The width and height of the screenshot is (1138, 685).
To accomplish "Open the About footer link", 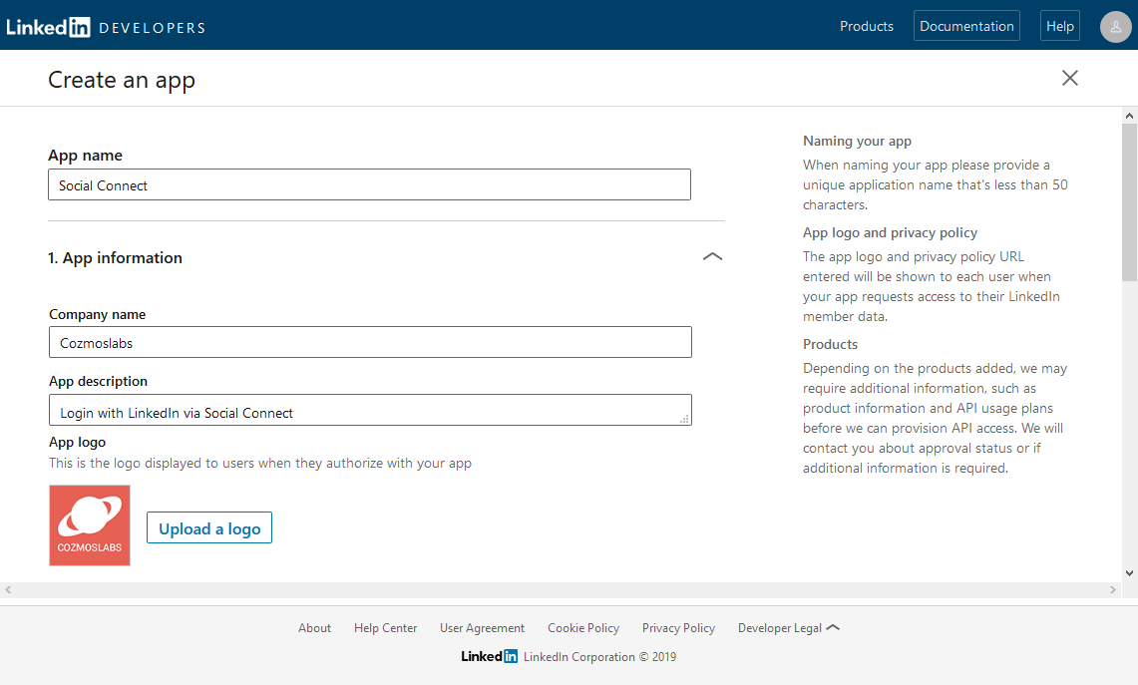I will [x=314, y=628].
